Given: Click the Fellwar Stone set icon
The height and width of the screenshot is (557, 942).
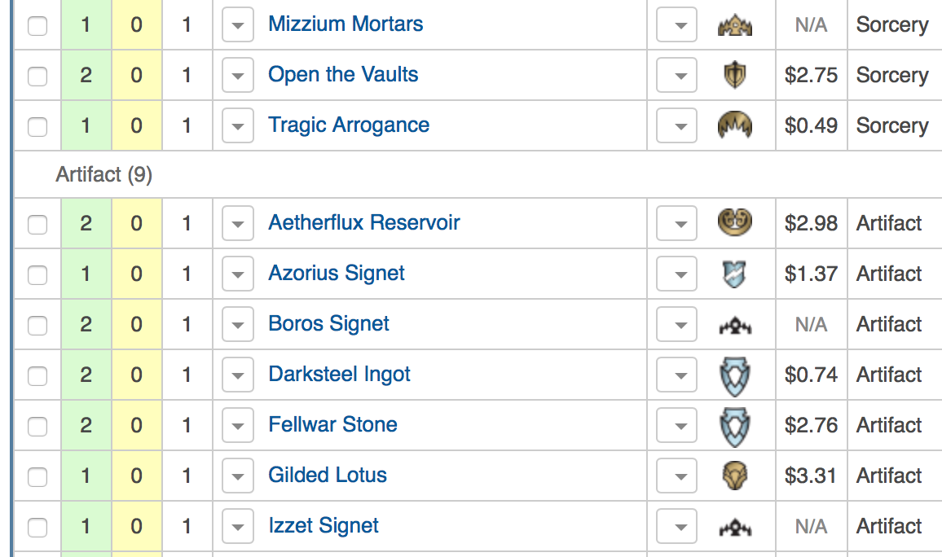Looking at the screenshot, I should (x=735, y=427).
